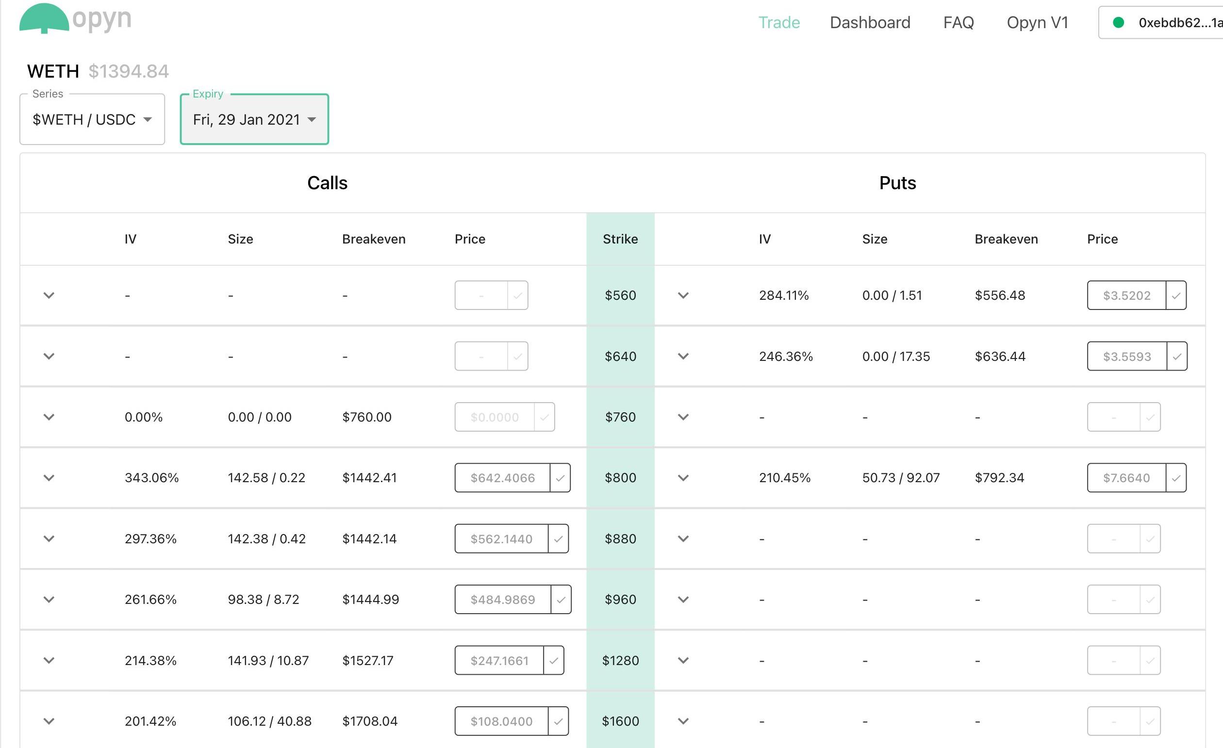Click checkmark beside $0.0000 call price

click(x=545, y=417)
